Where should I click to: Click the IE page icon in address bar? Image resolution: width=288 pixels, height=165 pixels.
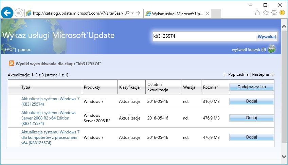click(29, 13)
